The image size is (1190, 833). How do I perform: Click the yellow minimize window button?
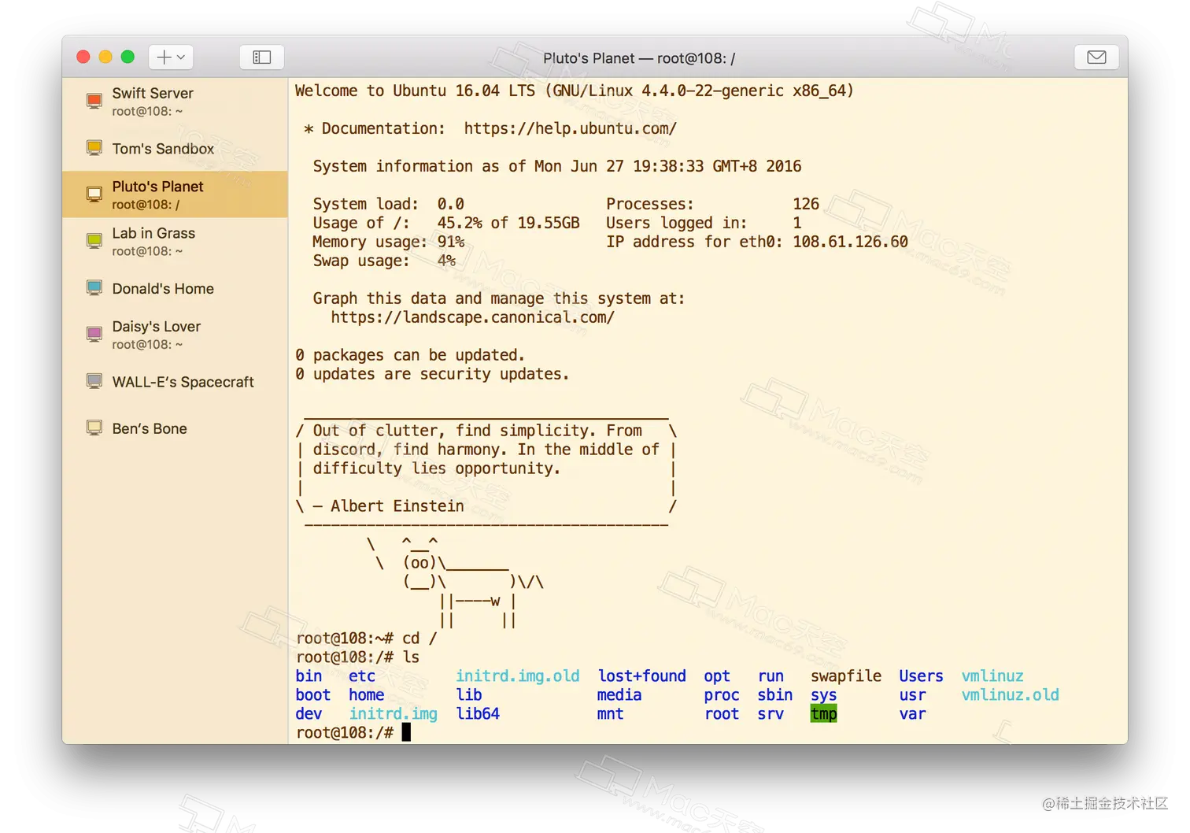(x=105, y=57)
